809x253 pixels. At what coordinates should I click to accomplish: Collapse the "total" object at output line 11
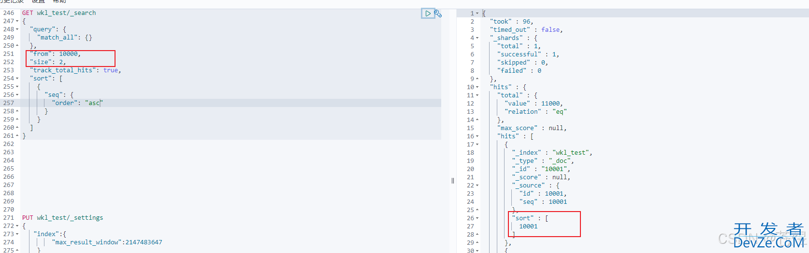477,95
